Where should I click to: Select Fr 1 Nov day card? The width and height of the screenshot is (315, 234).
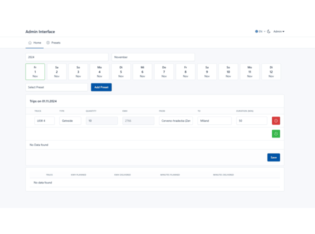pyautogui.click(x=35, y=71)
